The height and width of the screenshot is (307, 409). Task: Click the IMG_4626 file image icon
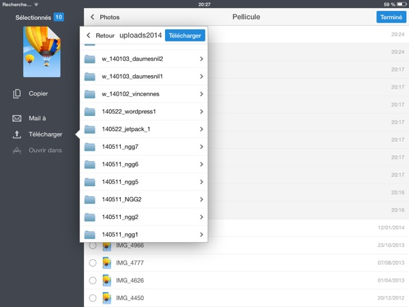tap(106, 280)
